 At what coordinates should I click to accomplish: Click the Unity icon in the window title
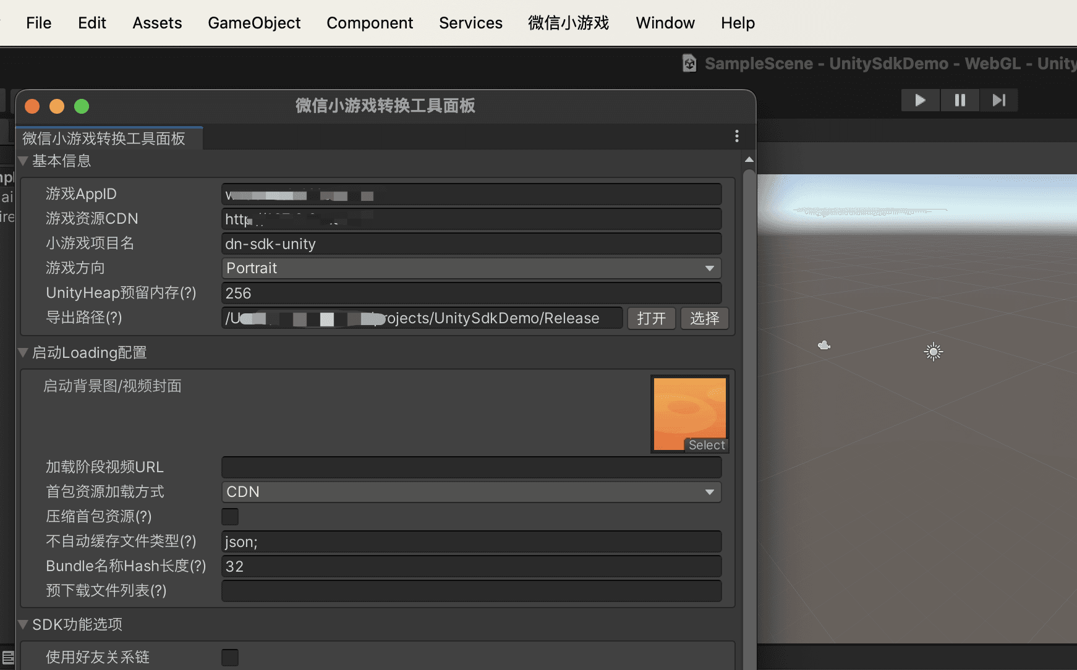689,63
